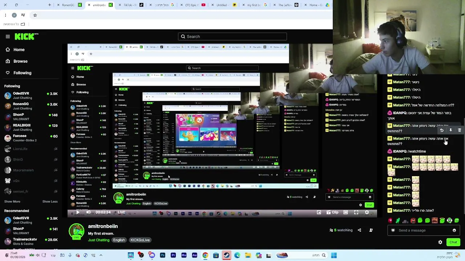Close the amitronbeiin browser tab
The height and width of the screenshot is (261, 465).
[89, 5]
